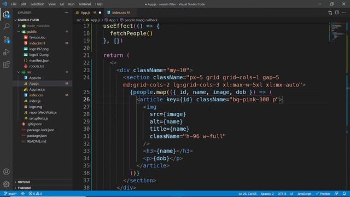Open the Manage gear icon
Screen dimensions: 350x197
click(x=6, y=184)
